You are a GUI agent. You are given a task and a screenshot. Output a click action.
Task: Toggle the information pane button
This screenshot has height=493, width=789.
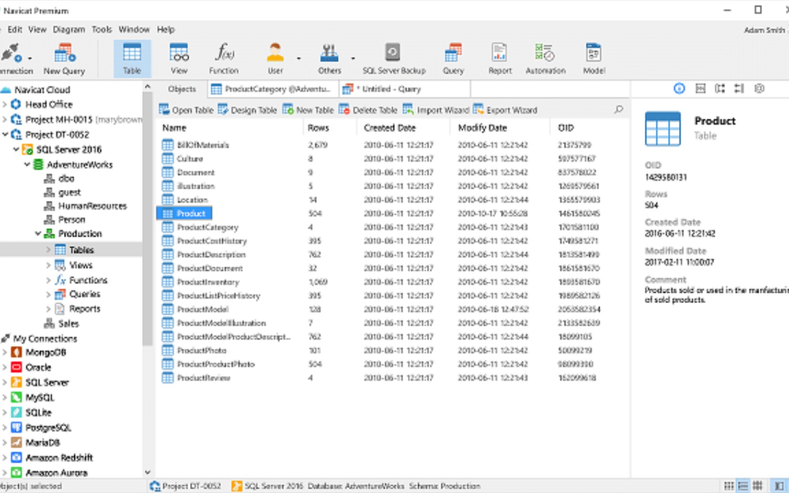coord(778,486)
